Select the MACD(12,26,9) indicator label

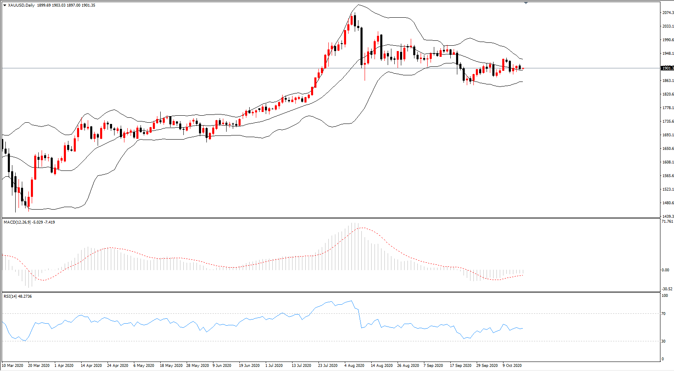(x=17, y=222)
